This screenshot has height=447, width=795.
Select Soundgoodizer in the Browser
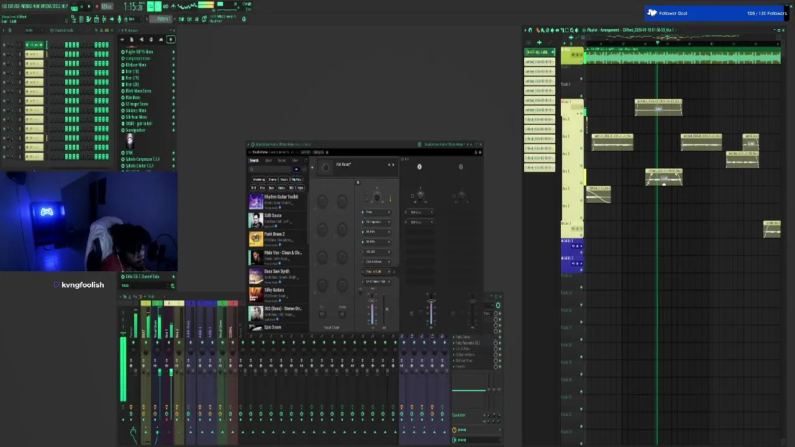coord(135,130)
